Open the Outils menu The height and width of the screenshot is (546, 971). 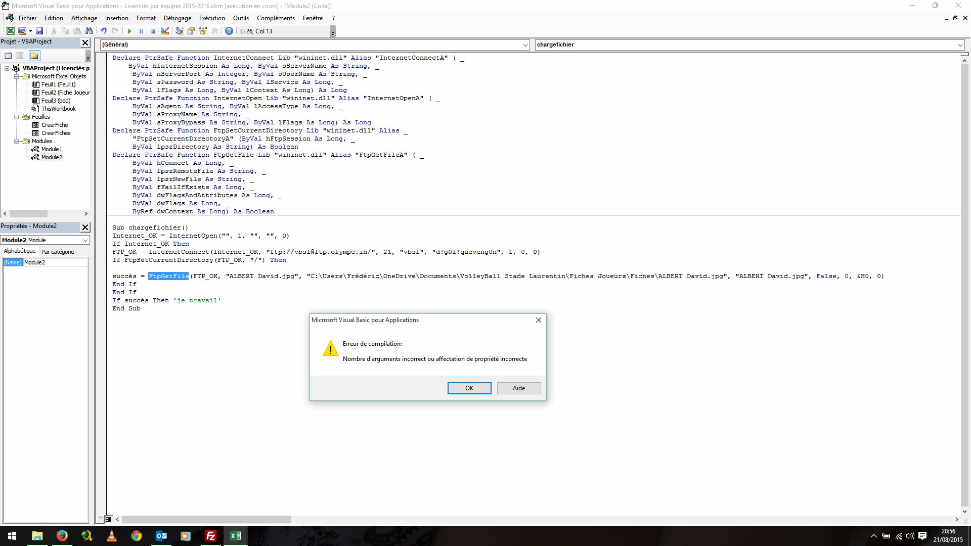coord(241,18)
